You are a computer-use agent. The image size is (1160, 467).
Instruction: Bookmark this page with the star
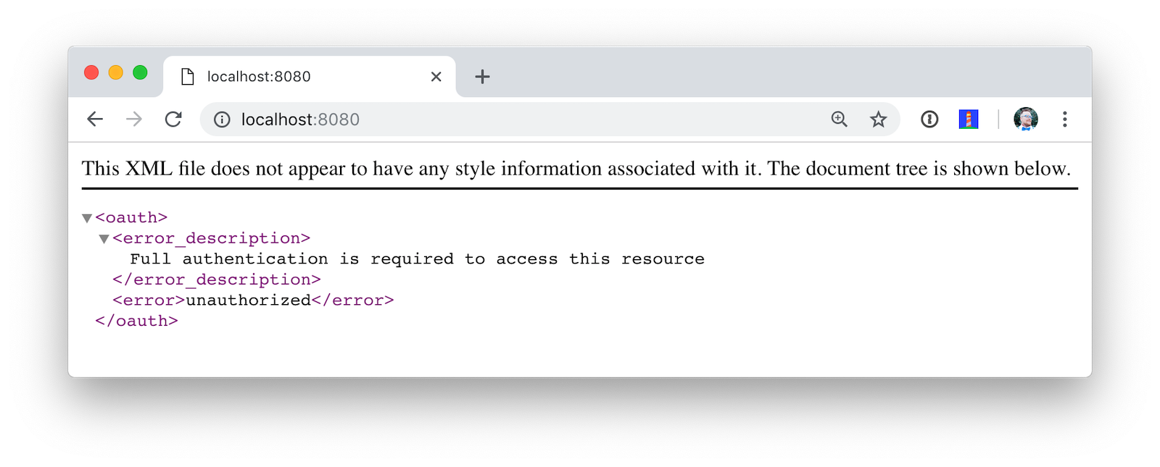[x=878, y=119]
